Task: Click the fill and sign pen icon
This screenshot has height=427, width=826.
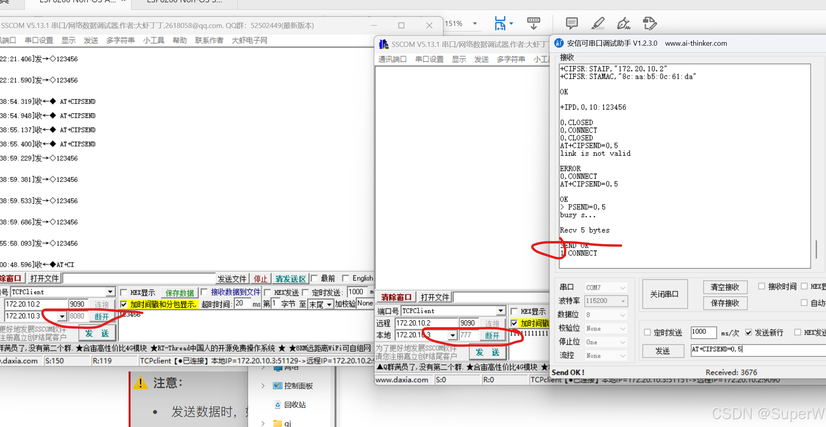Action: point(623,24)
